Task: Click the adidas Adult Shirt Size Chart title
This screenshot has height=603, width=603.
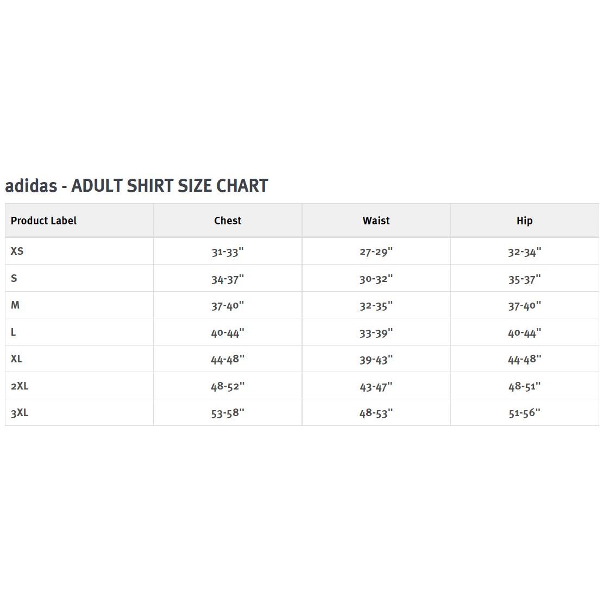Action: (x=136, y=186)
